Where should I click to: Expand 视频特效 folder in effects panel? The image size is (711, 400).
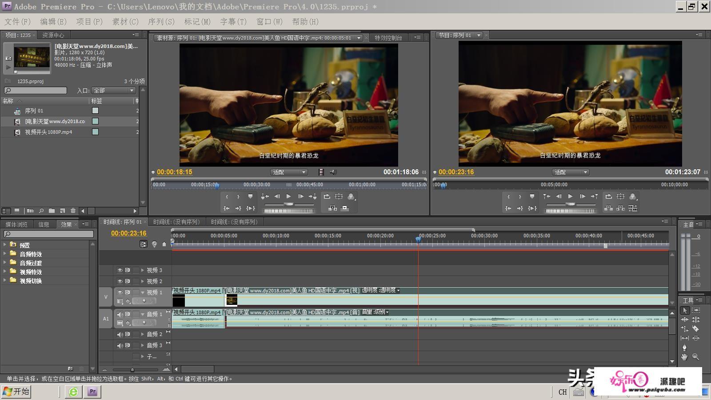pyautogui.click(x=5, y=271)
